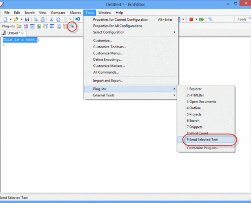
Task: Click the selected text 'This is a test.'
Action: point(20,40)
